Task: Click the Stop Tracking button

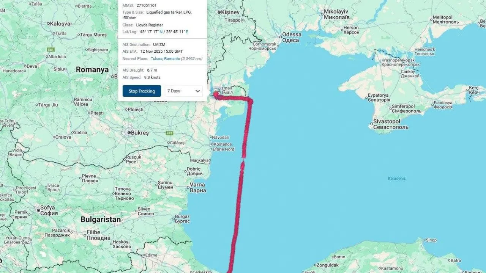Action: pos(142,91)
